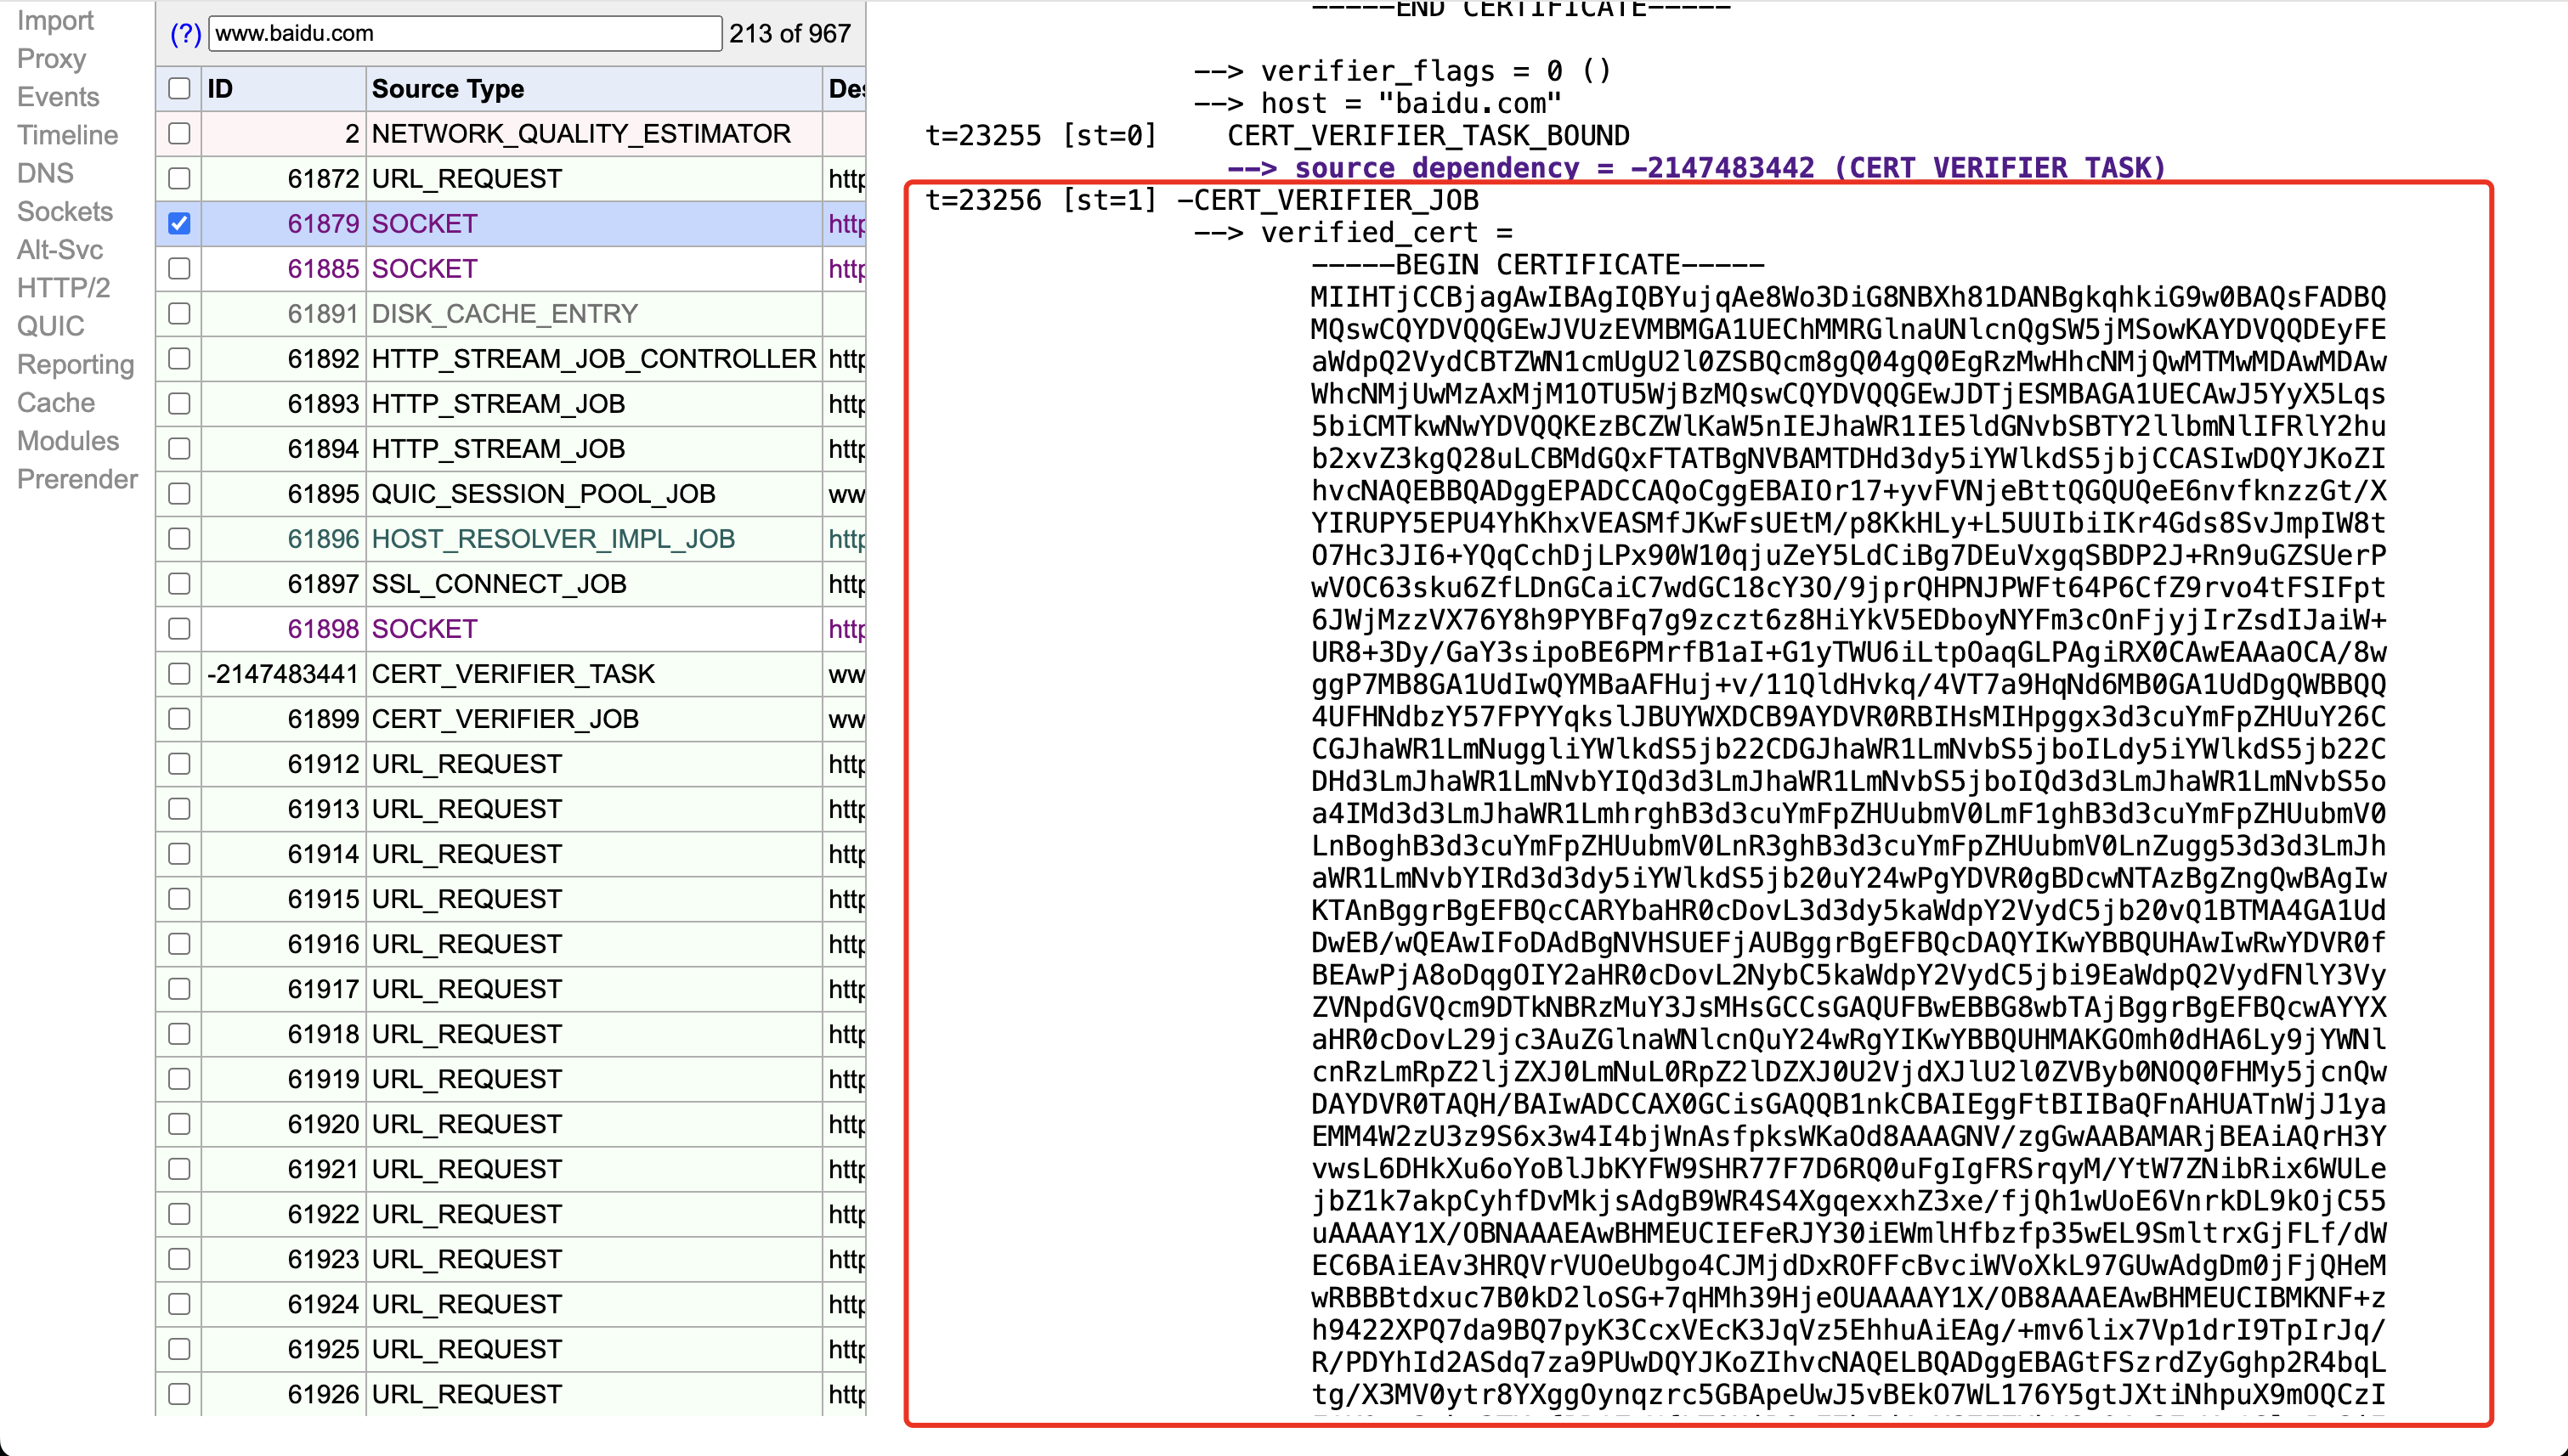Check the NETWORK_QUALITY_ESTIMATOR row checkbox

[179, 134]
